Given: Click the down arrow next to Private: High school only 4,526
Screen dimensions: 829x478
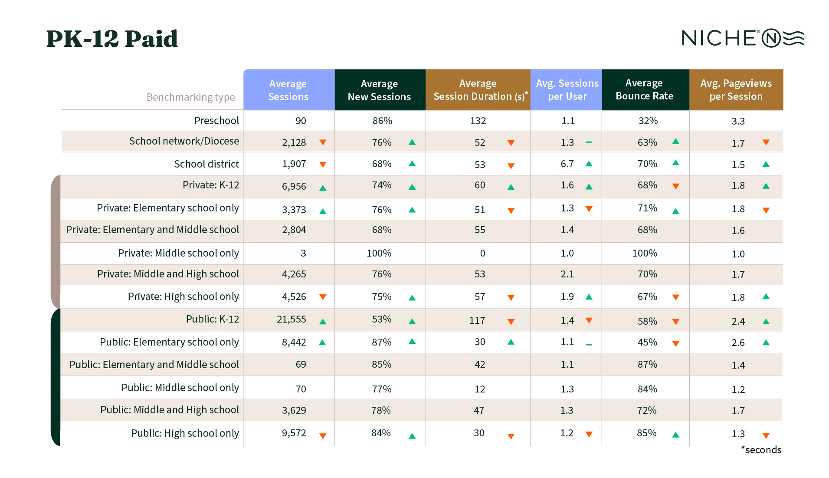Looking at the screenshot, I should (323, 297).
